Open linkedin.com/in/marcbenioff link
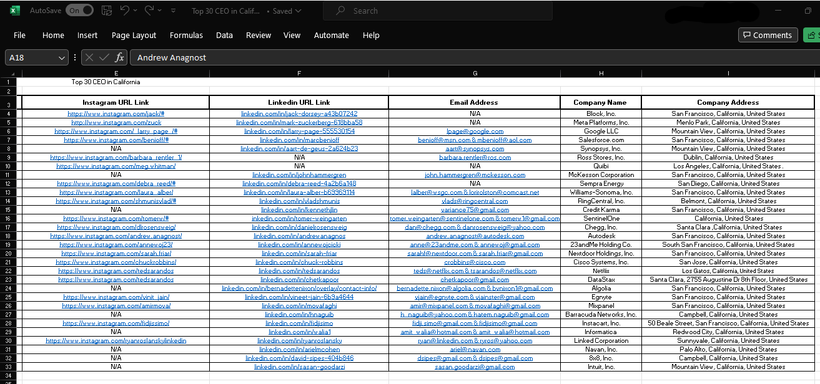Viewport: 820px width, 384px height. tap(299, 140)
